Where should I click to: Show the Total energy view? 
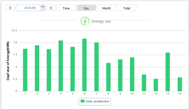click(x=127, y=8)
